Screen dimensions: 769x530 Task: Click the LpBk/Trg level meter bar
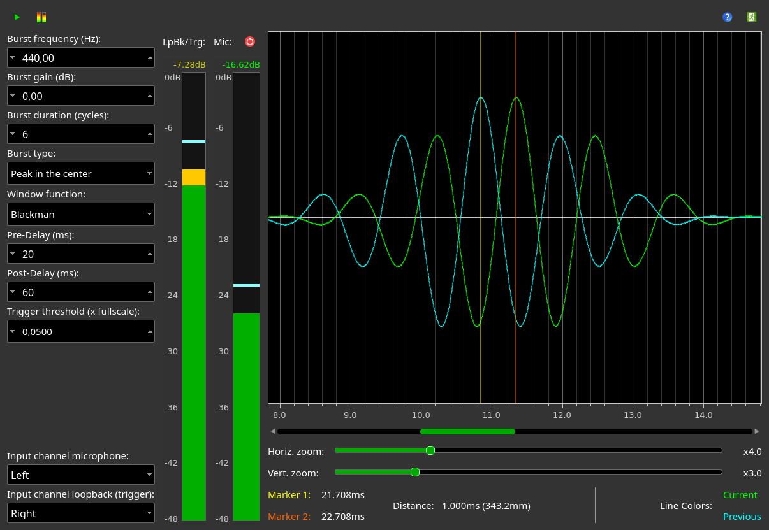(194, 296)
